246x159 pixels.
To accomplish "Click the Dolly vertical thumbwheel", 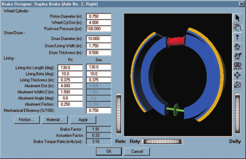I will (x=237, y=114).
